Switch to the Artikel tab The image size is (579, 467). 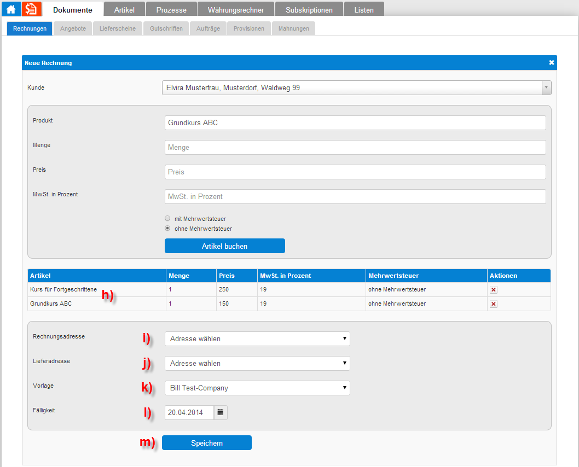(124, 10)
